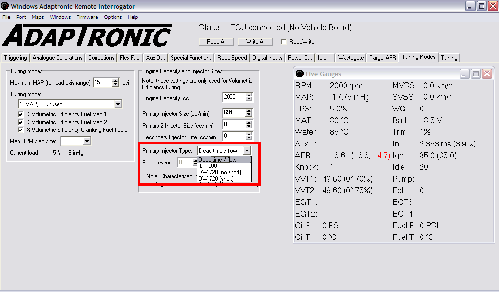The image size is (499, 292).
Task: Disable % Volumetric Efficiency Cranking Fuel Table
Action: (20, 130)
